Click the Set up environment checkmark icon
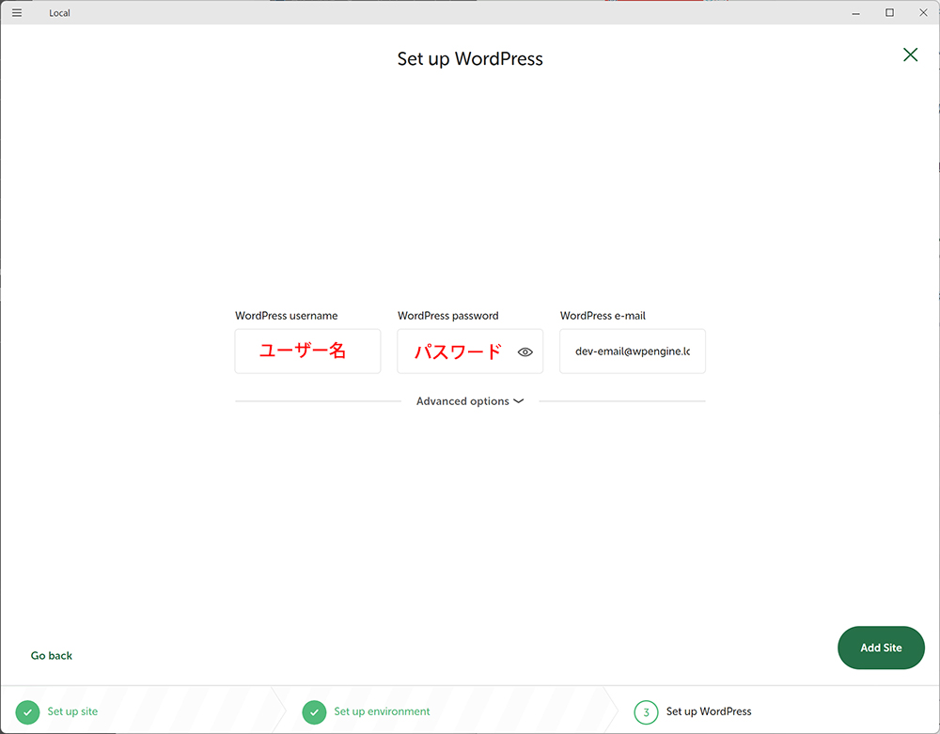 (314, 712)
